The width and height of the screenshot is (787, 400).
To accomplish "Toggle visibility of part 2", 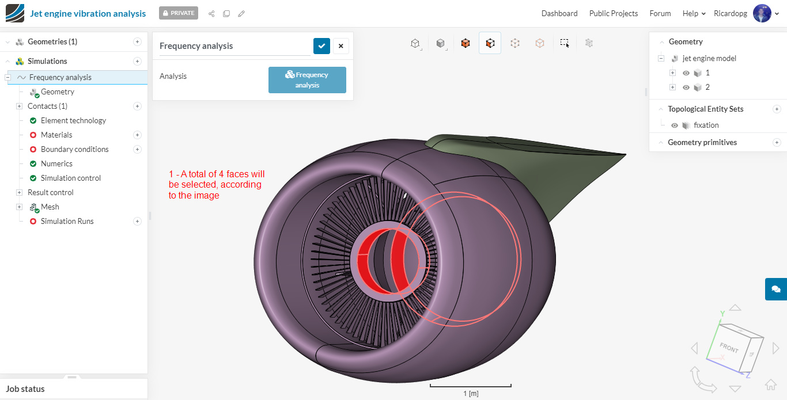I will [686, 87].
